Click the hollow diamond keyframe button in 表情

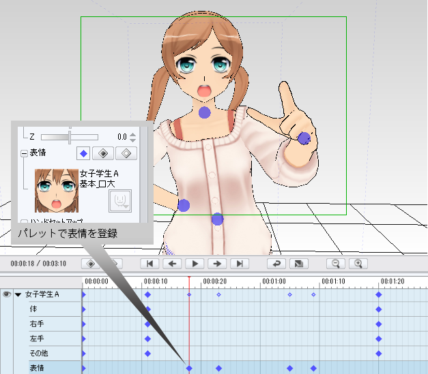(126, 153)
